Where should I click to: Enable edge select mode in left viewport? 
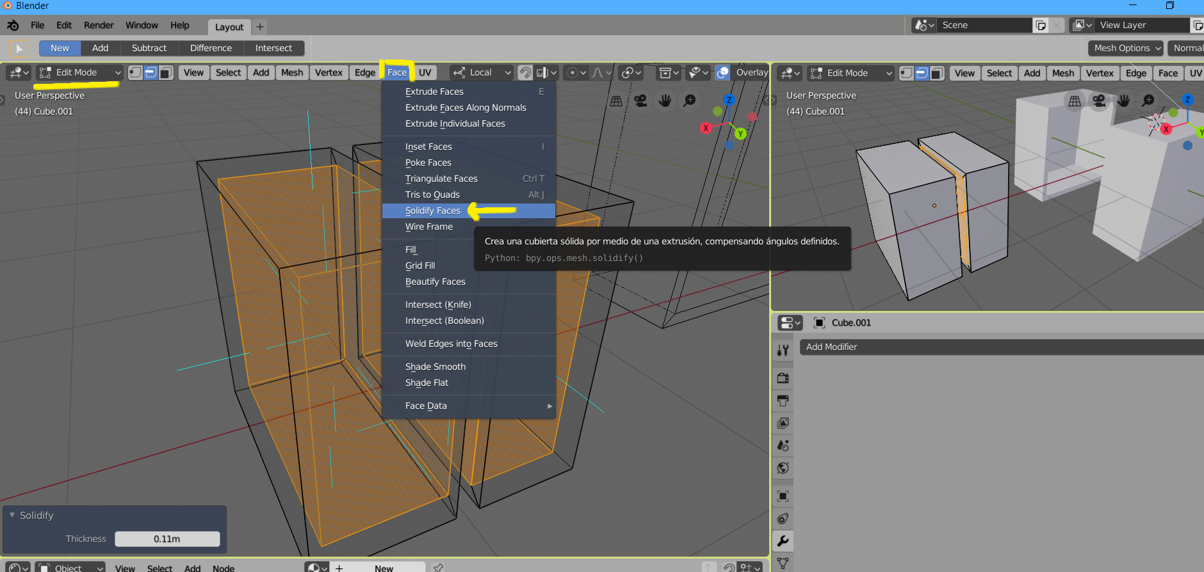[x=150, y=72]
